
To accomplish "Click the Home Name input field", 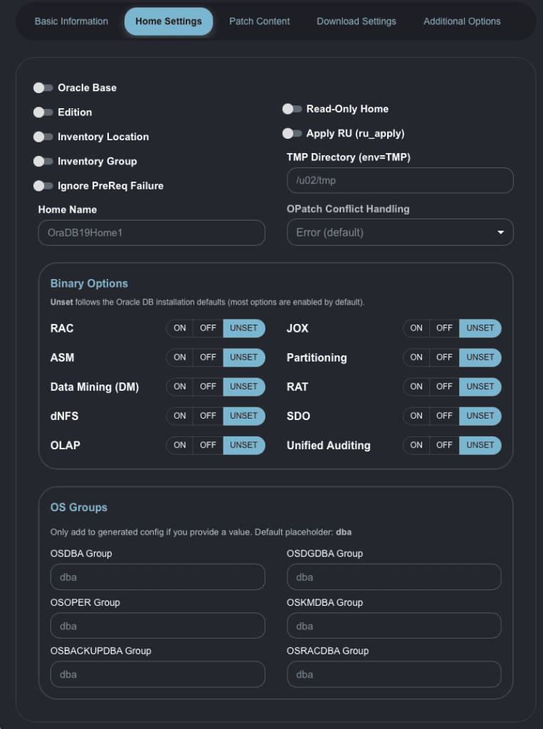I will tap(152, 233).
